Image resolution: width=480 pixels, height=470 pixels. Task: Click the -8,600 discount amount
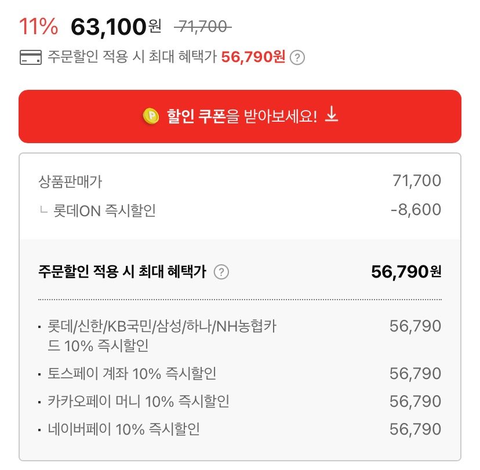[x=416, y=210]
